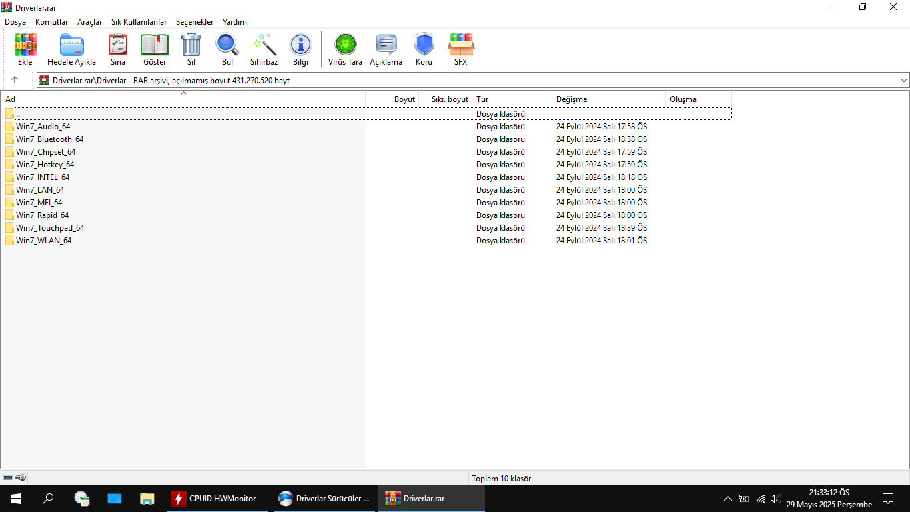Open the taskbar clock and date
Viewport: 910px width, 512px height.
(x=829, y=499)
